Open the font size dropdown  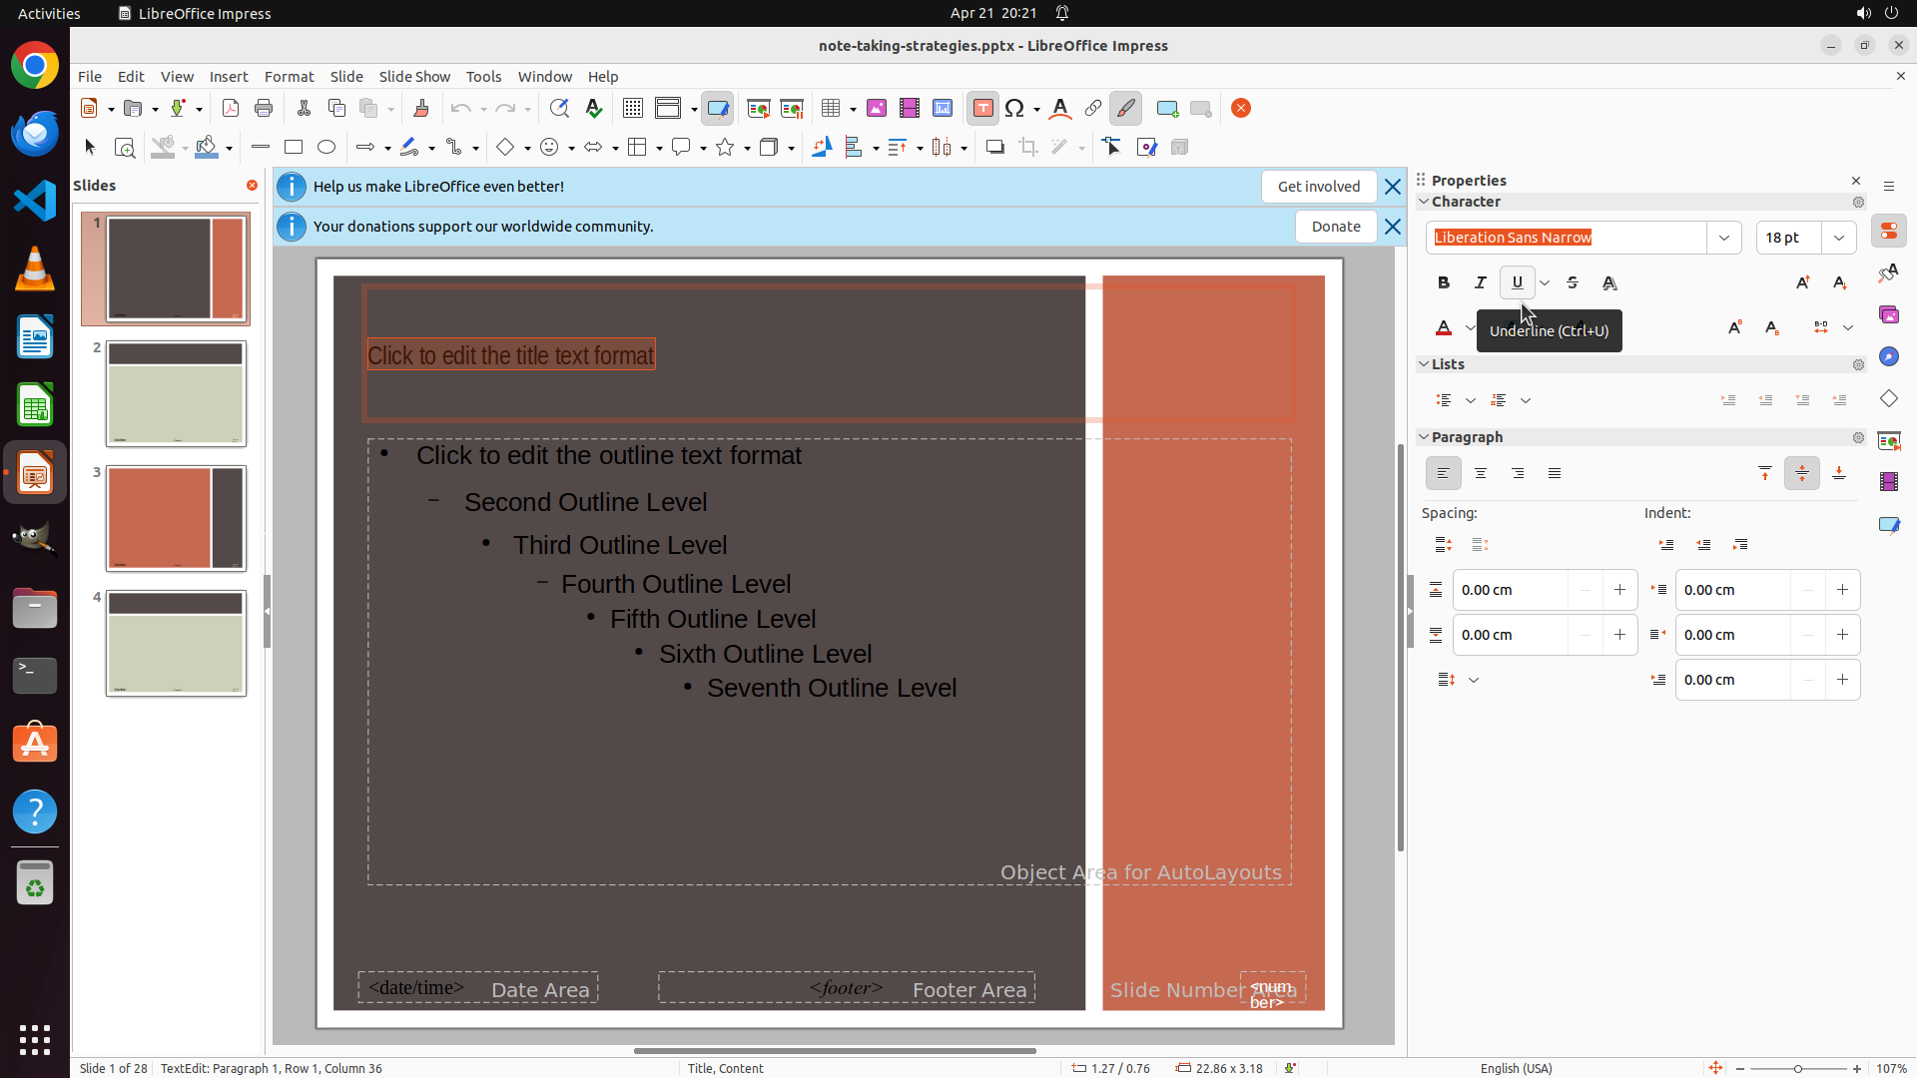1839,238
